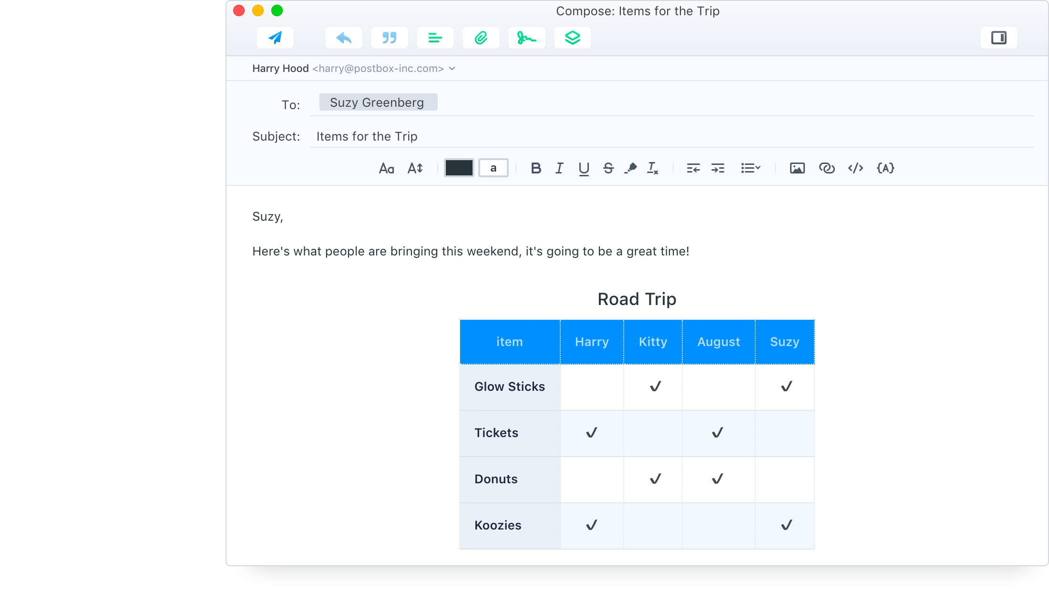Click into the Subject field
This screenshot has height=591, width=1049.
672,137
